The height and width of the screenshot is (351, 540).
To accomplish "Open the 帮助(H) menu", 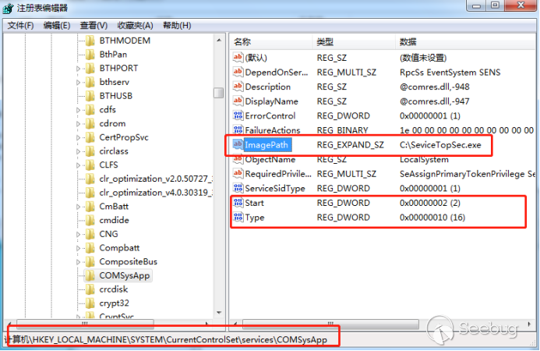I will (x=177, y=26).
